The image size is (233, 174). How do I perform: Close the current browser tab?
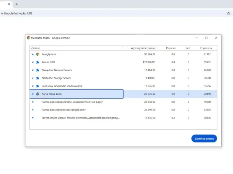[x=9, y=4]
